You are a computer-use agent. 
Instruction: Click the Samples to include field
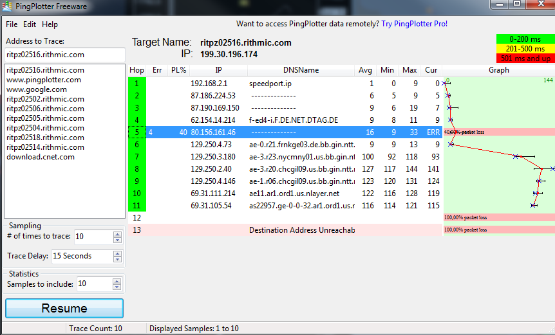95,284
